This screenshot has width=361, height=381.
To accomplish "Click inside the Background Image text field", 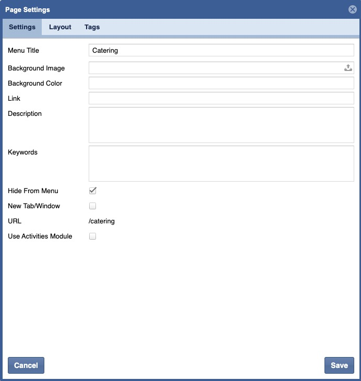I will 215,68.
